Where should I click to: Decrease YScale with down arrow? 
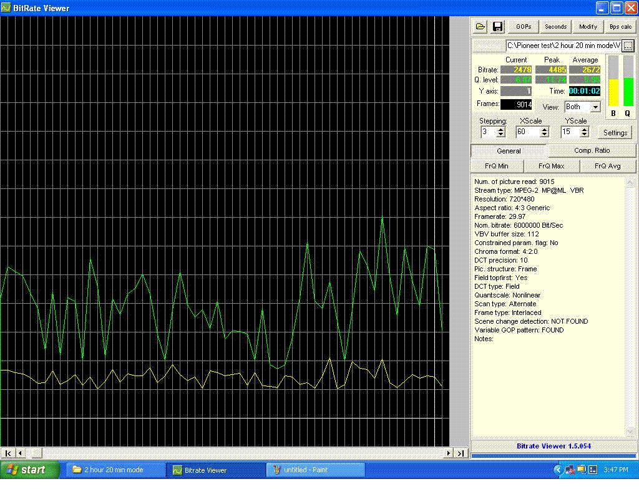pos(584,135)
